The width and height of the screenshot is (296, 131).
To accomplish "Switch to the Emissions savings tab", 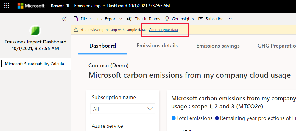I will [x=218, y=46].
